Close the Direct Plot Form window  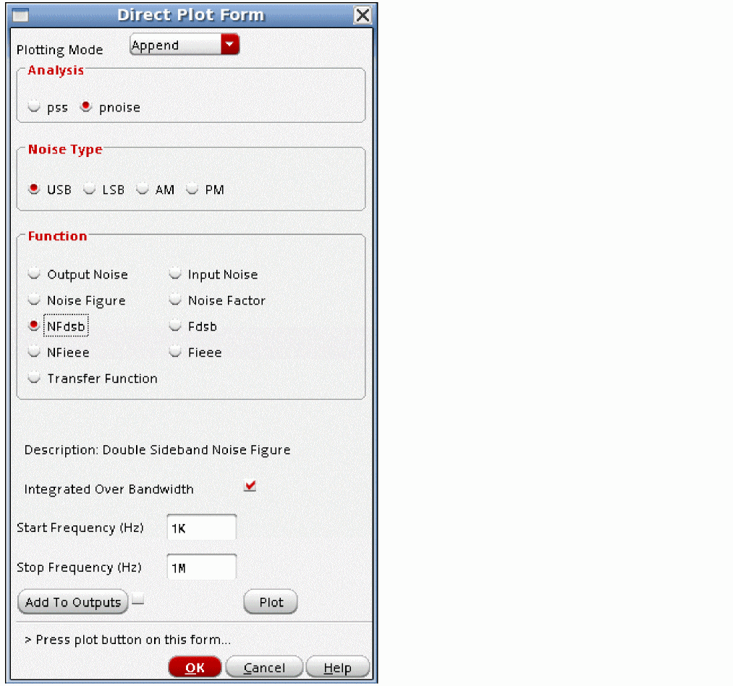point(363,15)
